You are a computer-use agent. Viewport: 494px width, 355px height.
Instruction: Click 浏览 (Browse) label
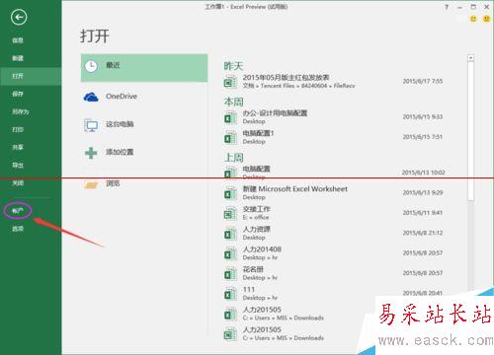tap(113, 183)
